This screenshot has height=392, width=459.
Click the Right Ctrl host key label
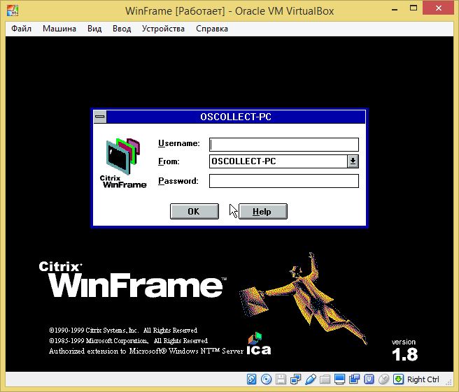coord(423,379)
